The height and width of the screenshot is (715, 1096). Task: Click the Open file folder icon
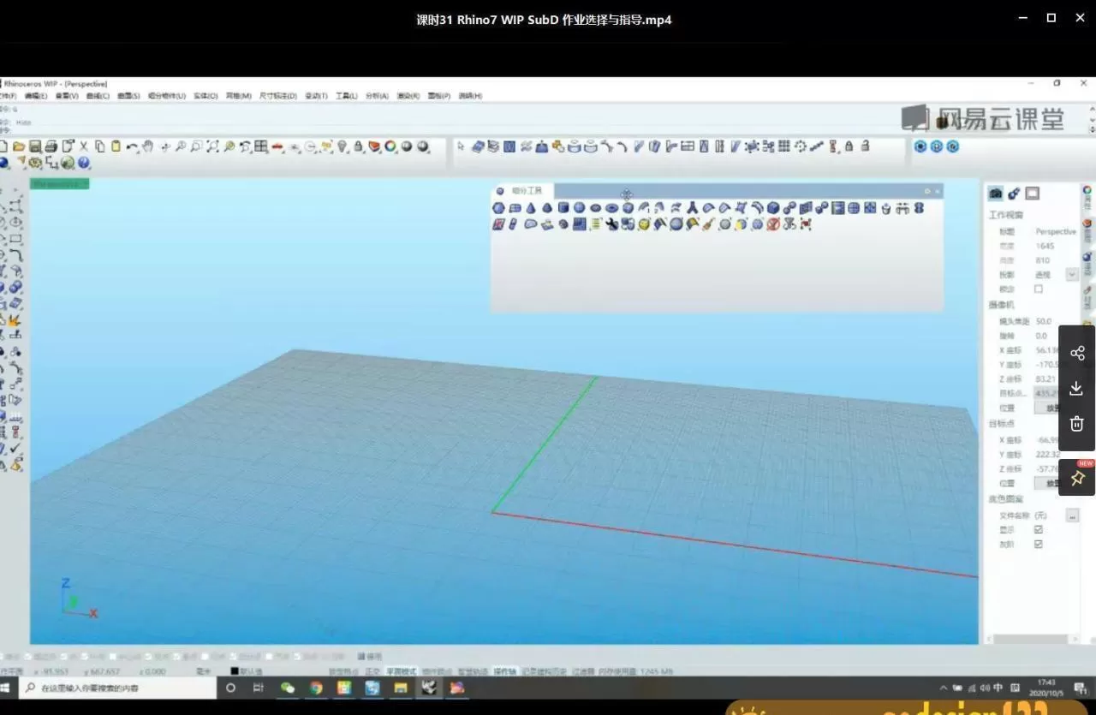(x=20, y=146)
